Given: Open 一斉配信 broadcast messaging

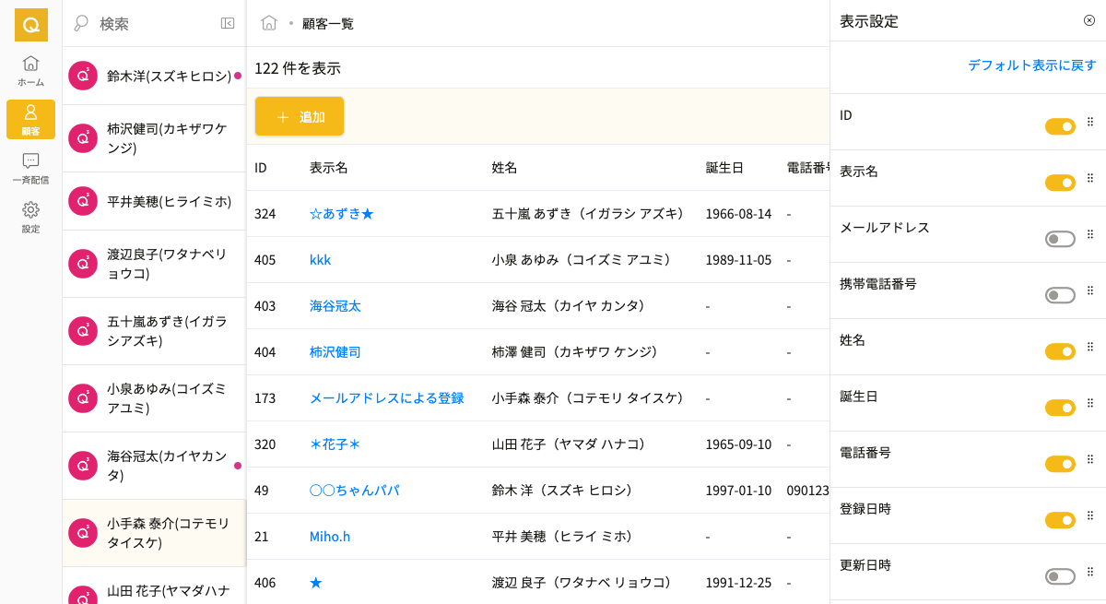Looking at the screenshot, I should click(x=30, y=168).
